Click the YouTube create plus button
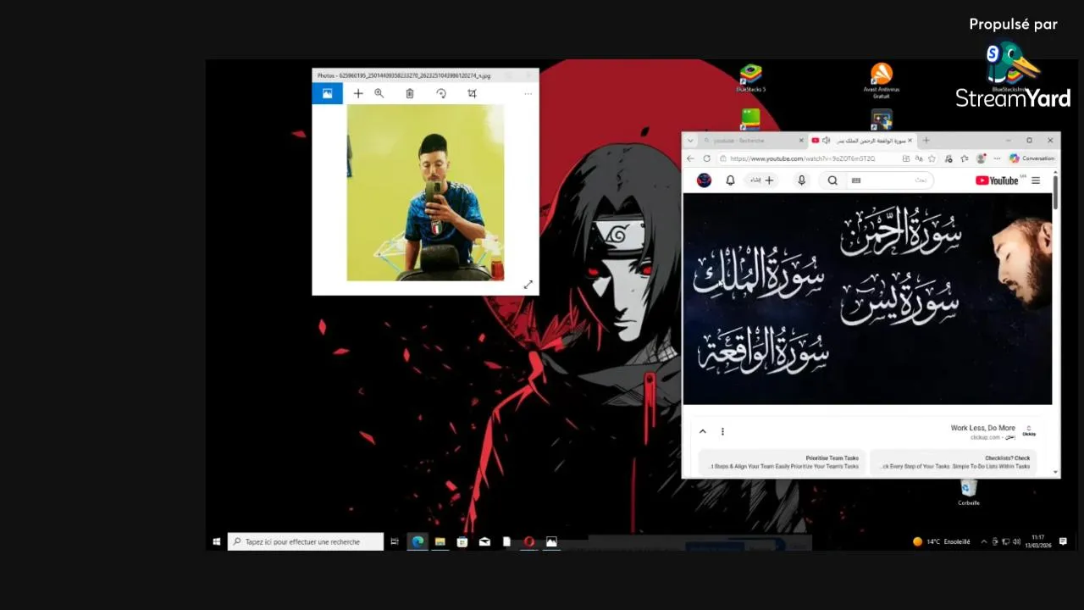The image size is (1084, 610). 763,180
